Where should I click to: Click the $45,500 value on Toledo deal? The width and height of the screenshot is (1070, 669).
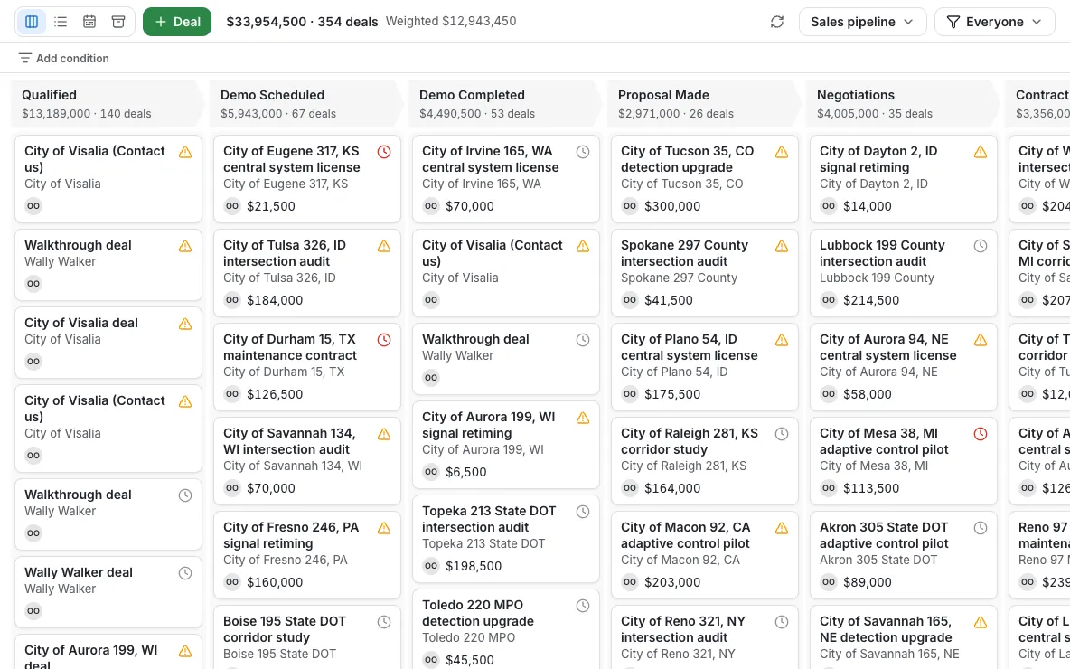coord(470,660)
